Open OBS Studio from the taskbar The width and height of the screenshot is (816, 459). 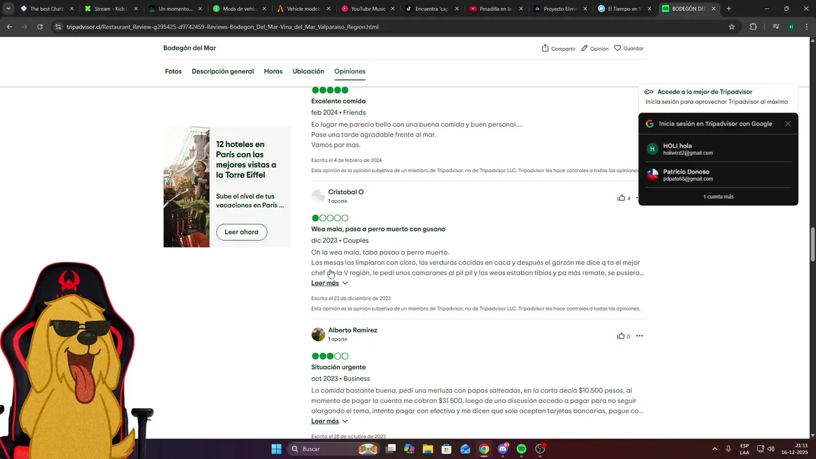pyautogui.click(x=540, y=449)
